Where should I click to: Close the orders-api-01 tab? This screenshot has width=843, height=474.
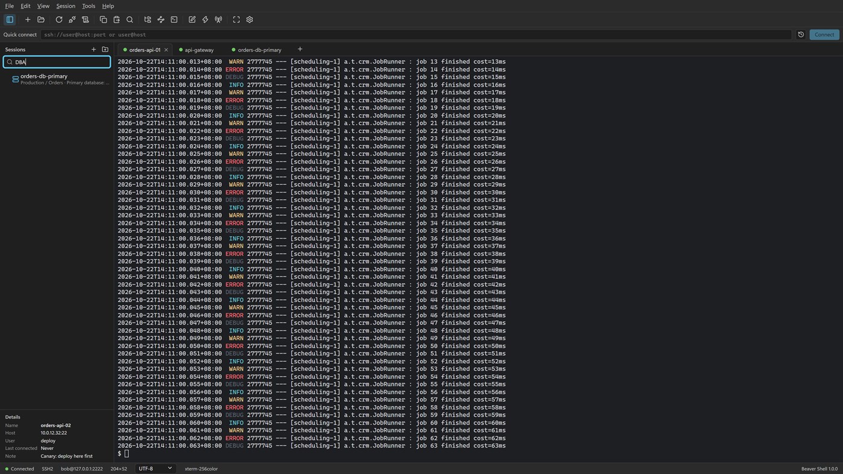(x=166, y=50)
